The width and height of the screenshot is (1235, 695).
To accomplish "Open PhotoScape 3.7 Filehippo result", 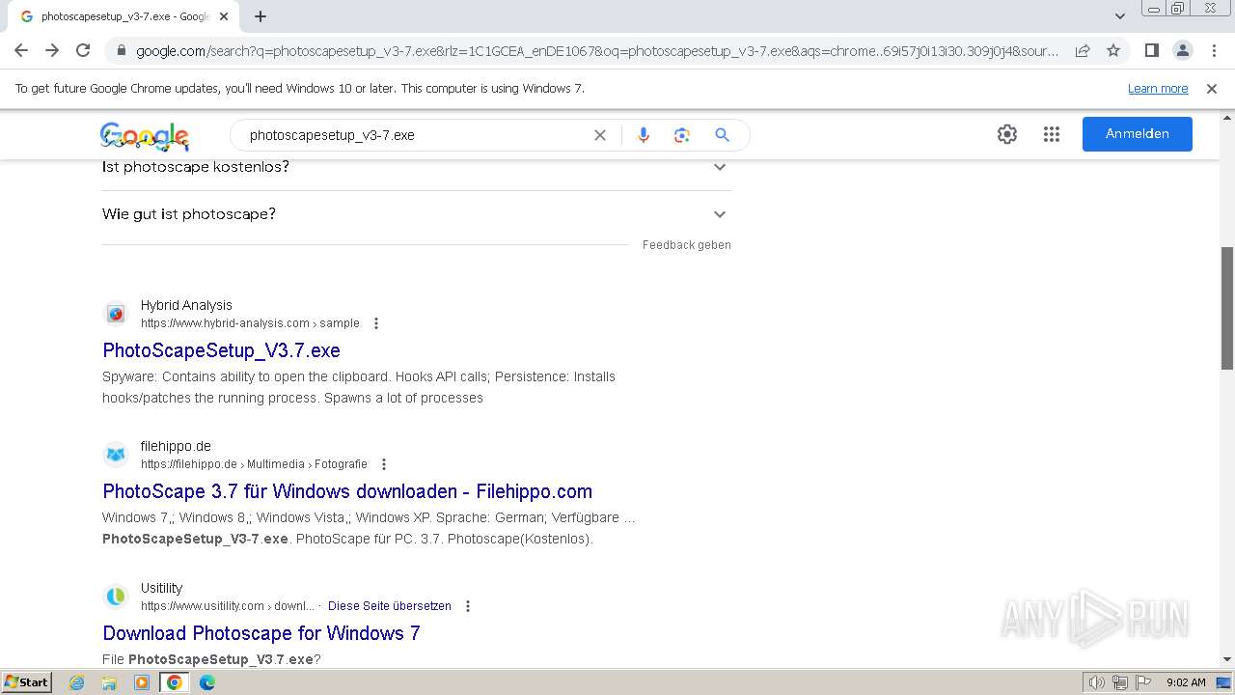I will pyautogui.click(x=347, y=491).
